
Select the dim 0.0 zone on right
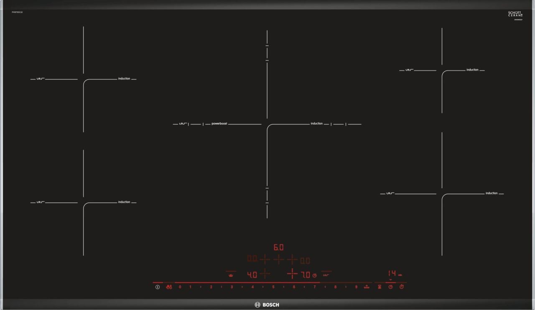[x=305, y=261]
